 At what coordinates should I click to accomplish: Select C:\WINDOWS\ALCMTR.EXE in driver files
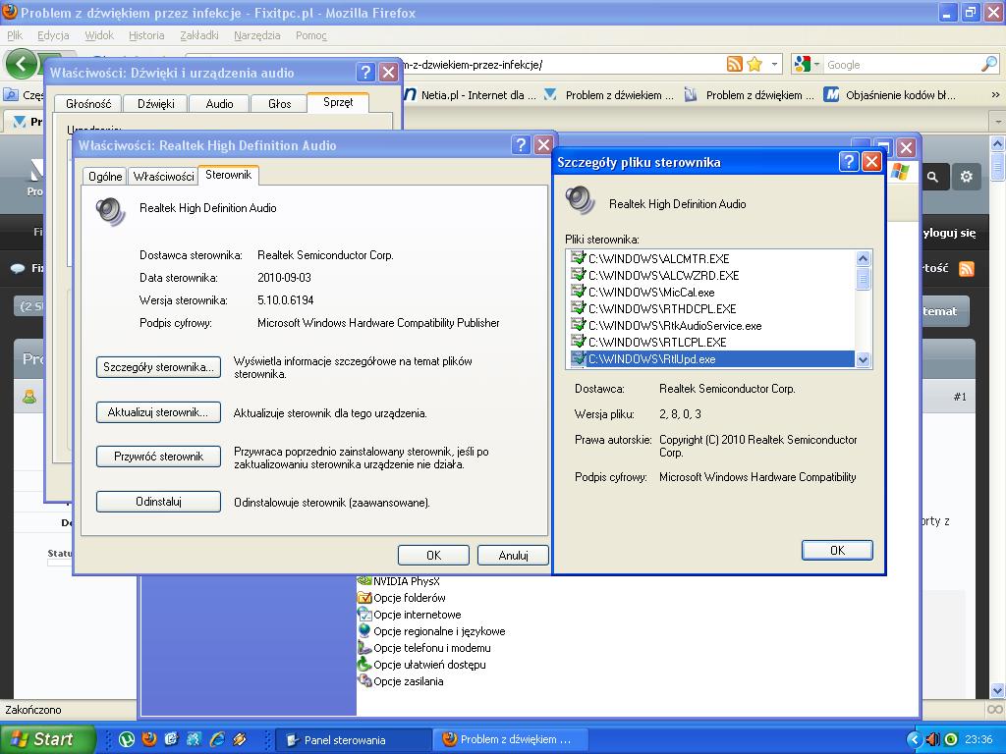tap(658, 258)
